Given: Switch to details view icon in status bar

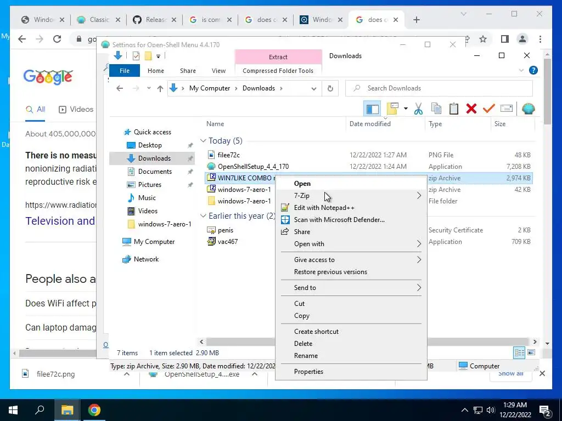Looking at the screenshot, I should (x=519, y=352).
